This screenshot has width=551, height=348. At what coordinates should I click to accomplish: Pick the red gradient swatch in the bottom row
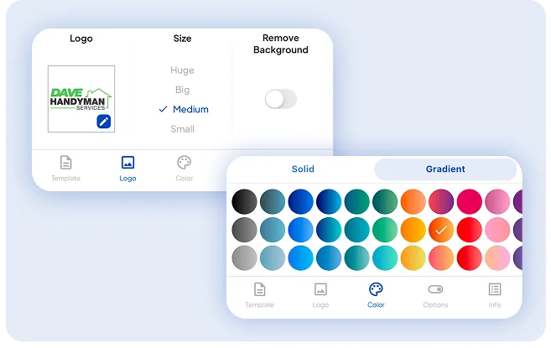(469, 258)
